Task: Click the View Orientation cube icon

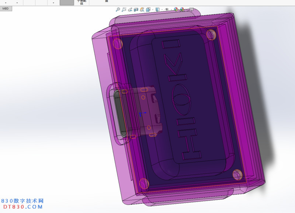Action: [x=148, y=10]
